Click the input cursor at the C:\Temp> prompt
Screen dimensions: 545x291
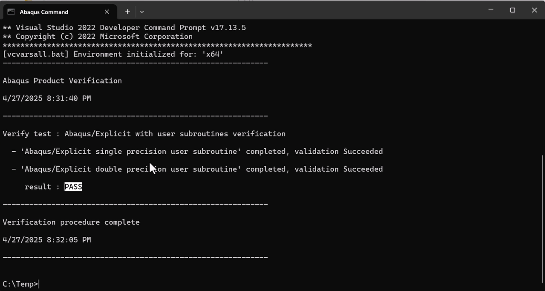point(37,284)
